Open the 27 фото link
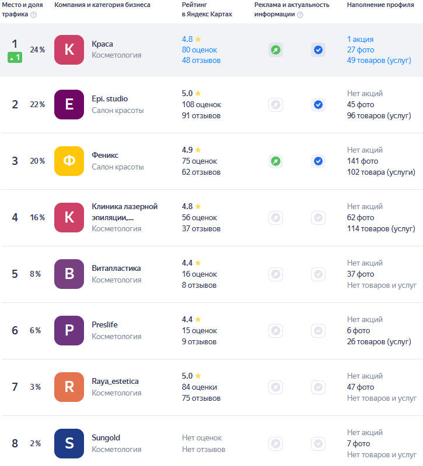 [361, 50]
